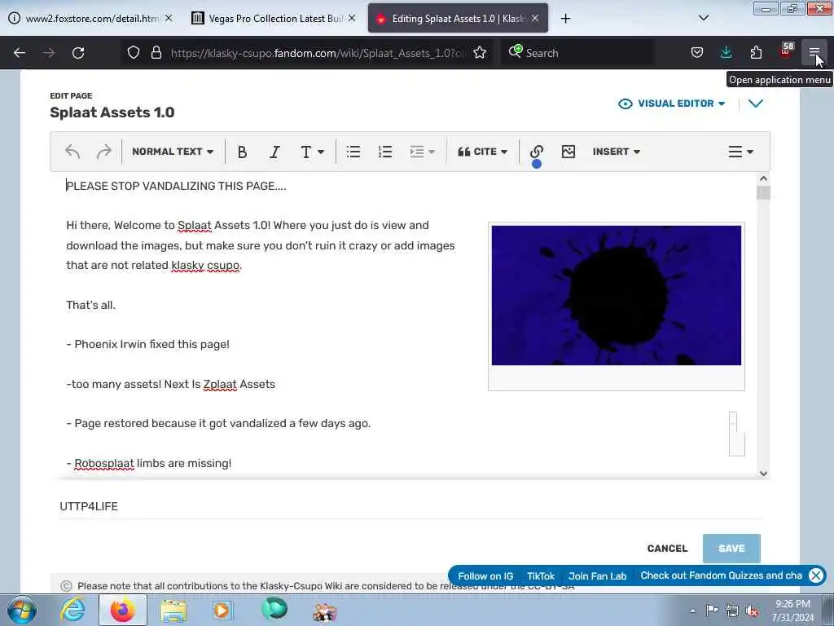This screenshot has width=834, height=626.
Task: Show hidden system tray icons
Action: point(692,611)
